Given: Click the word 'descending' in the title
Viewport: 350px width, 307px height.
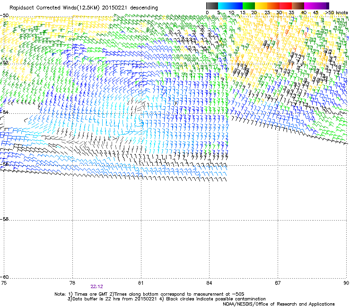Looking at the screenshot, I should tap(144, 8).
